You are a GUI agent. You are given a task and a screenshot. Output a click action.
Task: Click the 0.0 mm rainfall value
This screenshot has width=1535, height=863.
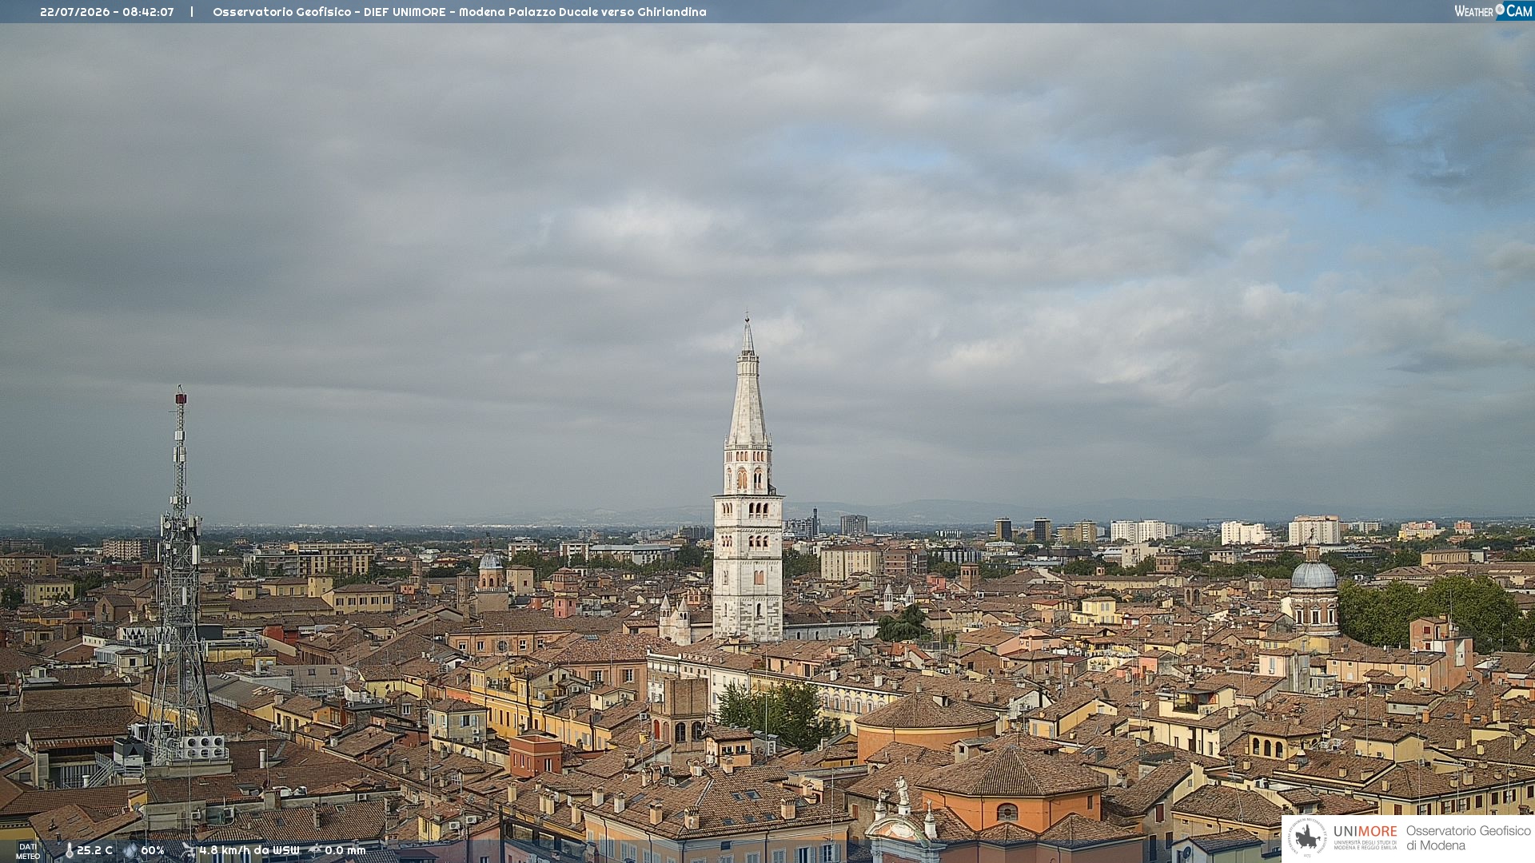(345, 850)
